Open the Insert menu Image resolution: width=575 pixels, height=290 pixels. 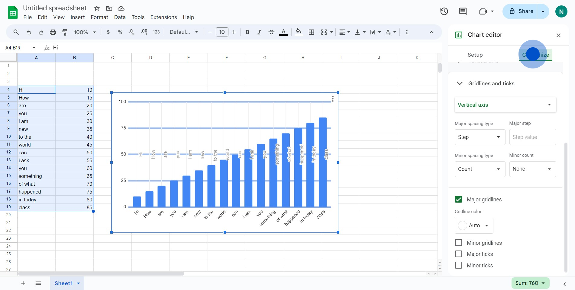(x=78, y=17)
